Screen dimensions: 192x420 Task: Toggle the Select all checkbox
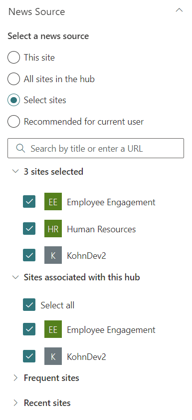[x=29, y=305]
